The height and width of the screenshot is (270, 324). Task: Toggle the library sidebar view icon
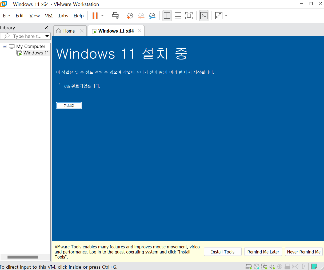click(x=167, y=15)
